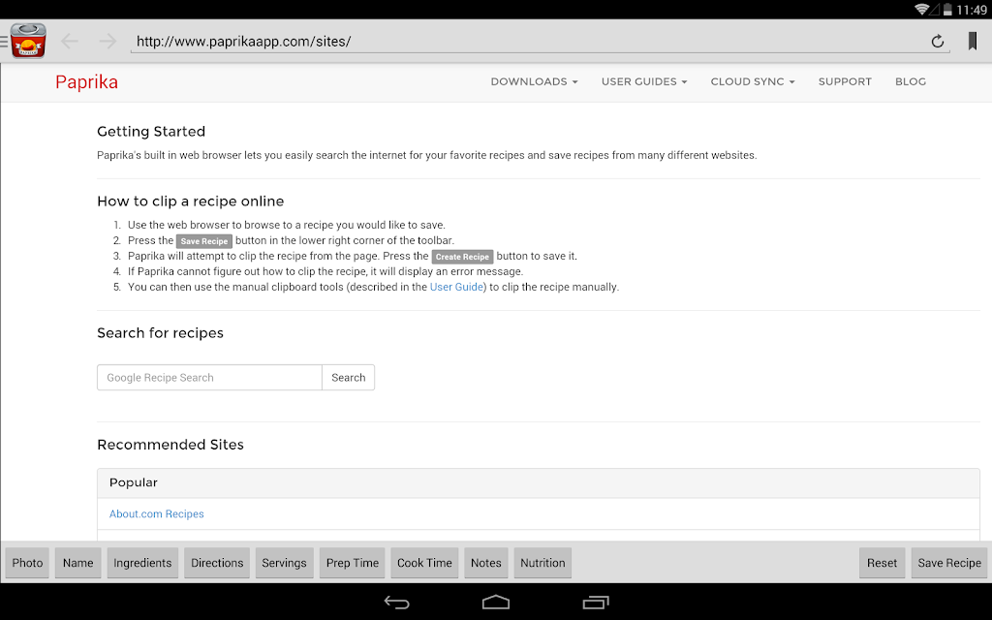Click the Photo clipboard button
The height and width of the screenshot is (620, 992).
[27, 563]
